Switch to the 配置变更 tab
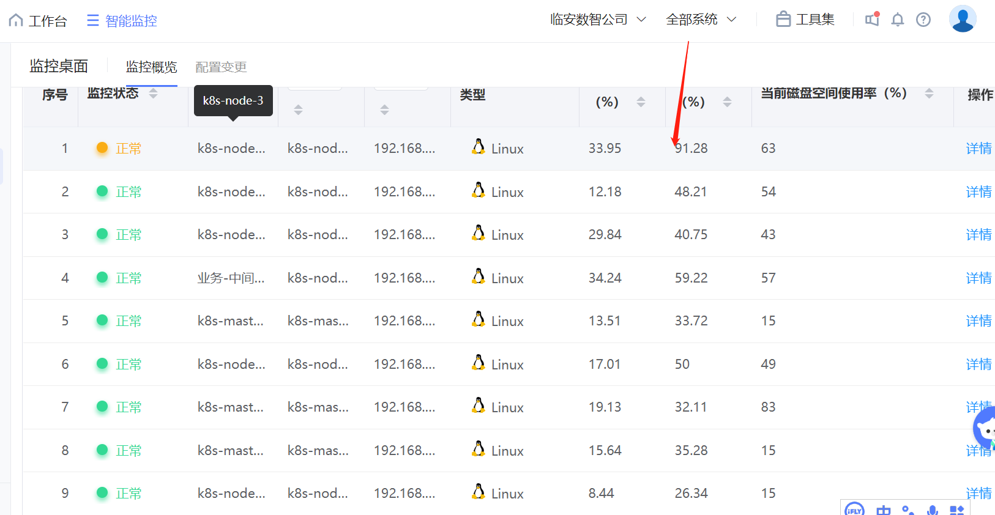 [x=221, y=67]
